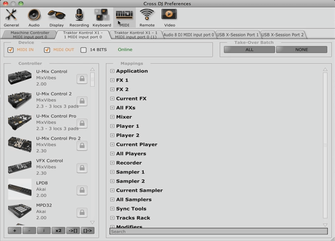The width and height of the screenshot is (335, 241).
Task: Switch to USB X-Session Port 1 tab
Action: pyautogui.click(x=237, y=35)
